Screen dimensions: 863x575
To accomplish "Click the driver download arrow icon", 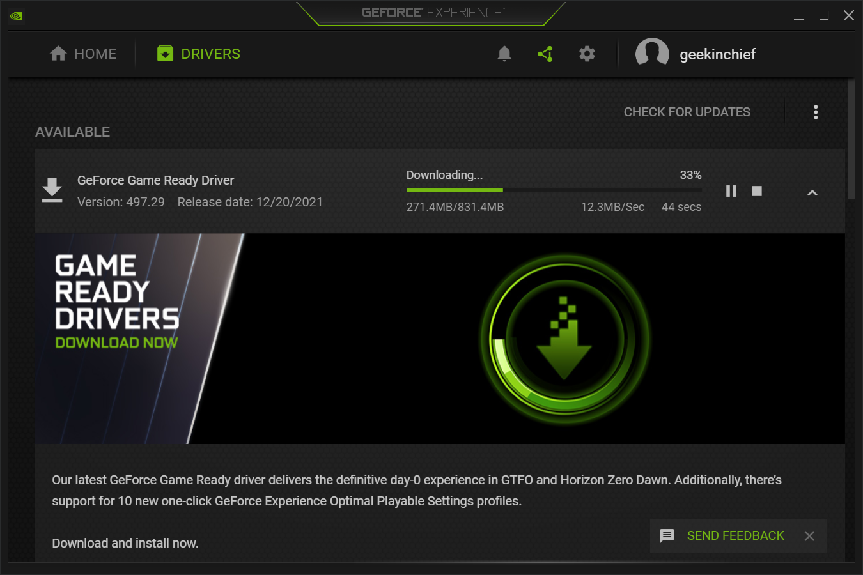I will 52,190.
